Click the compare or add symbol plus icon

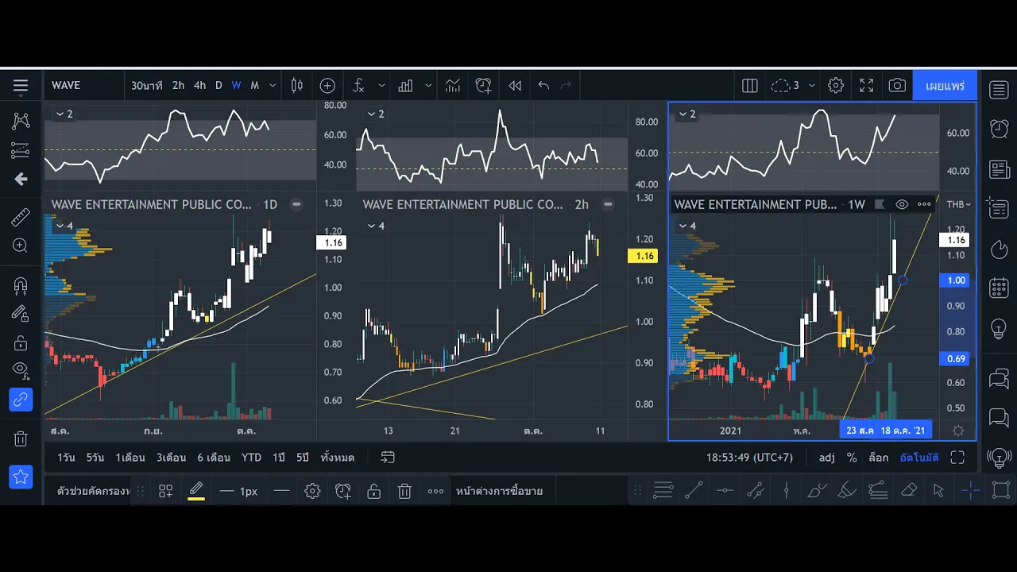[327, 86]
